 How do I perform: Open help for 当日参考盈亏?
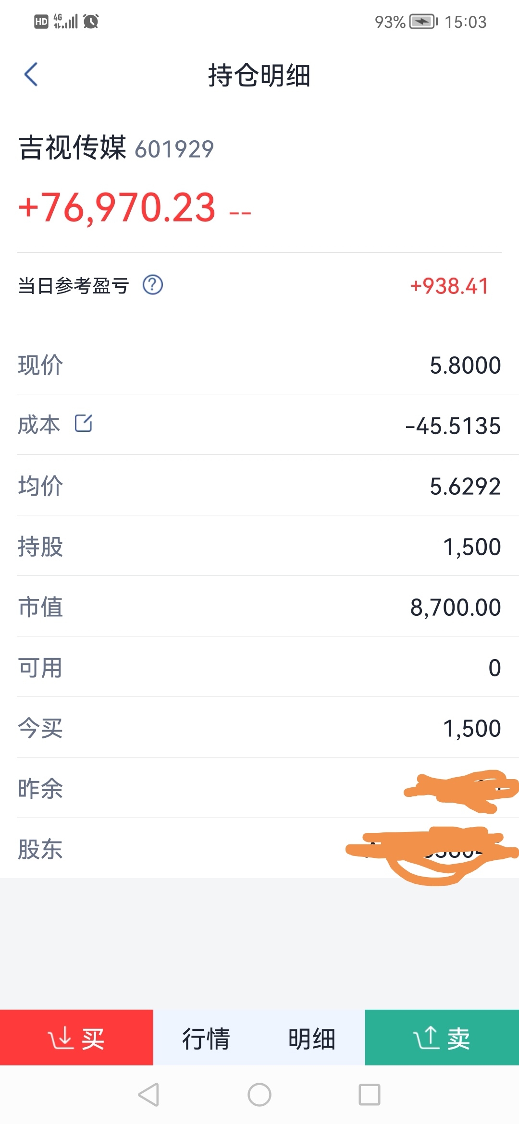point(153,285)
